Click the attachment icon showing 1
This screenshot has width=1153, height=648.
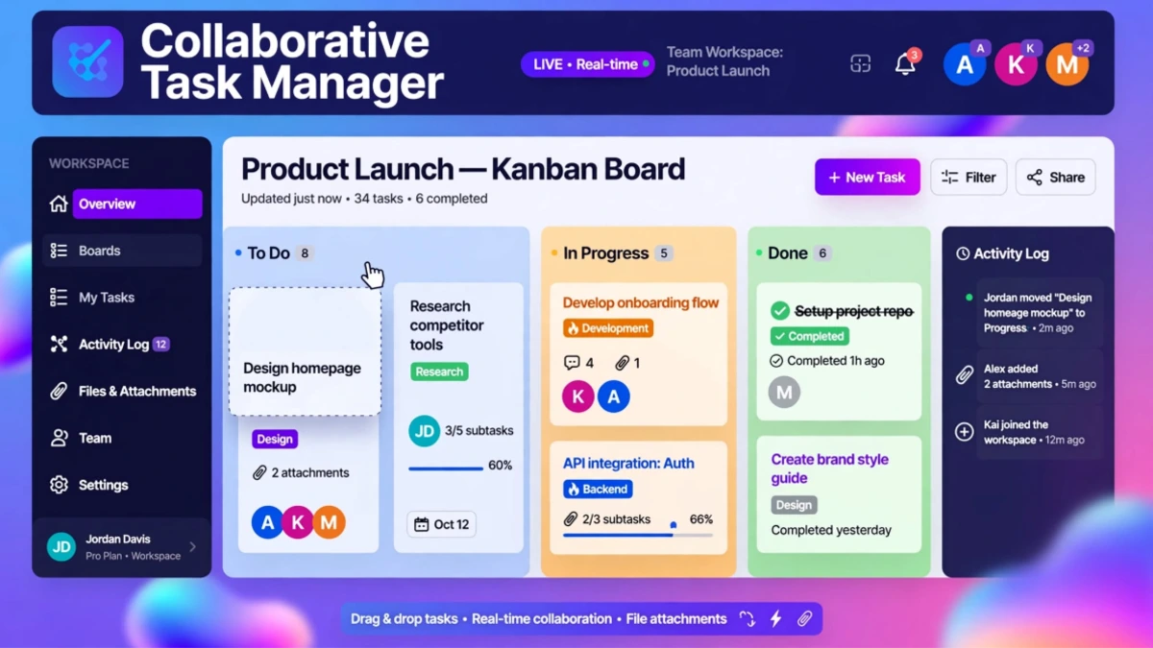pyautogui.click(x=623, y=363)
